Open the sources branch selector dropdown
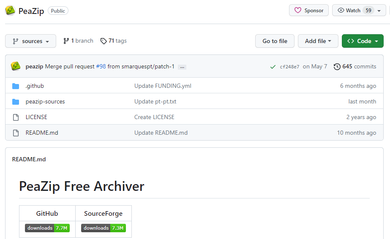The image size is (390, 239). tap(30, 41)
